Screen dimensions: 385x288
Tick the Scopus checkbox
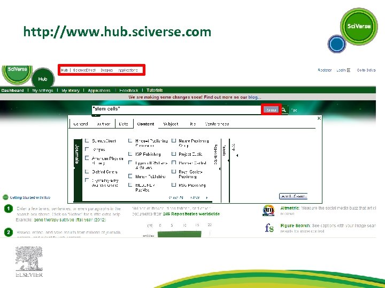(x=87, y=149)
